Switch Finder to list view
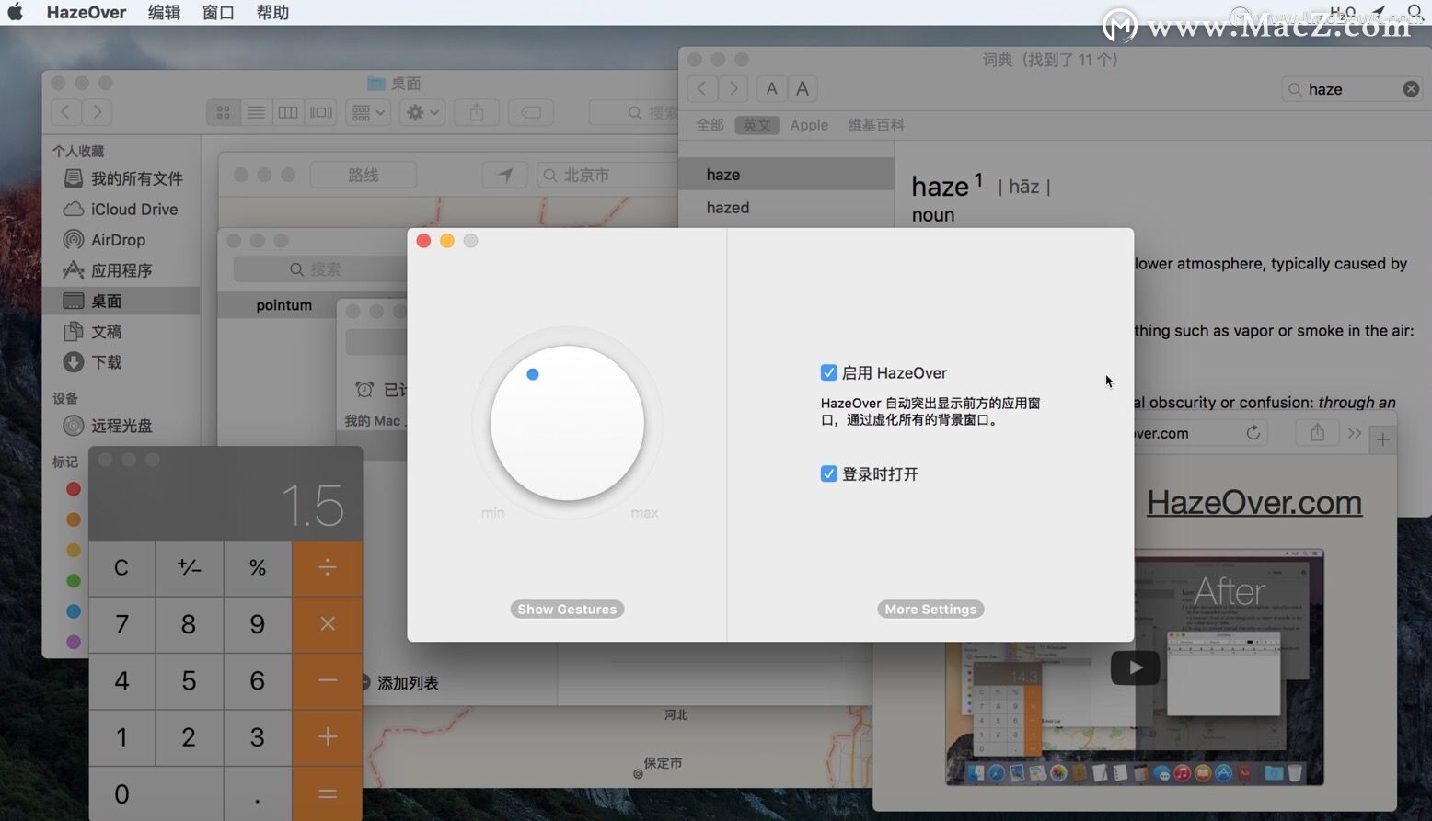The height and width of the screenshot is (821, 1432). (256, 112)
